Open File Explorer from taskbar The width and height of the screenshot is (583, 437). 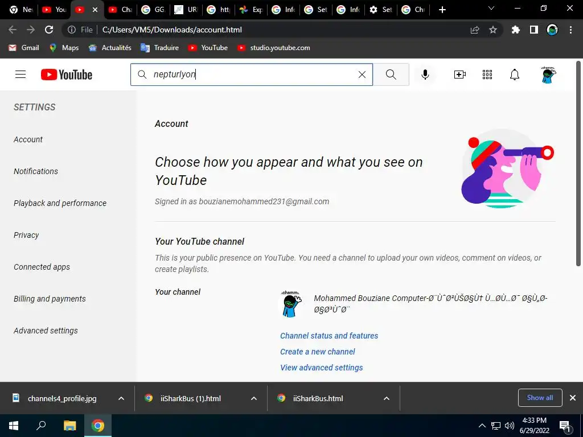point(69,426)
